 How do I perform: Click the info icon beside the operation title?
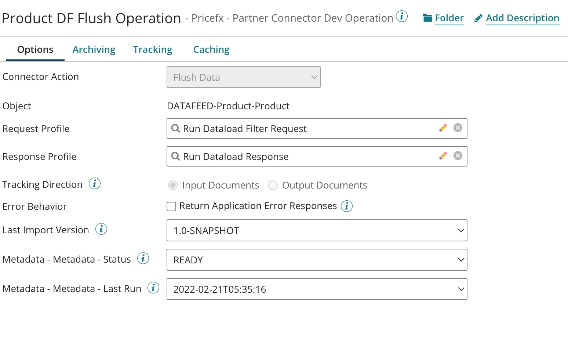(402, 17)
